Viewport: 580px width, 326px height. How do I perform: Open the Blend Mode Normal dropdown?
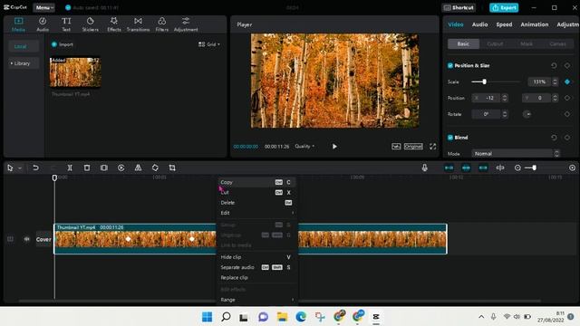click(x=516, y=153)
